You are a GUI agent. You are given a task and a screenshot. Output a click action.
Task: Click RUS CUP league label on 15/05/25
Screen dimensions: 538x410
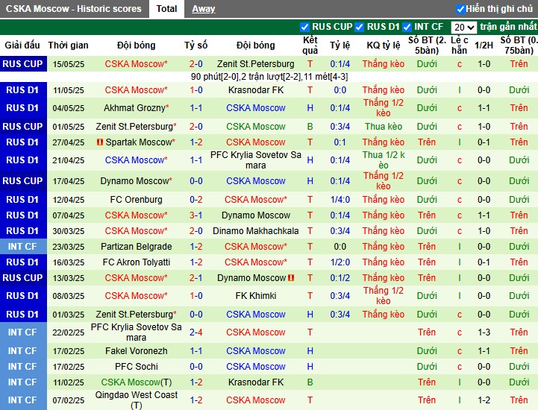coord(22,64)
